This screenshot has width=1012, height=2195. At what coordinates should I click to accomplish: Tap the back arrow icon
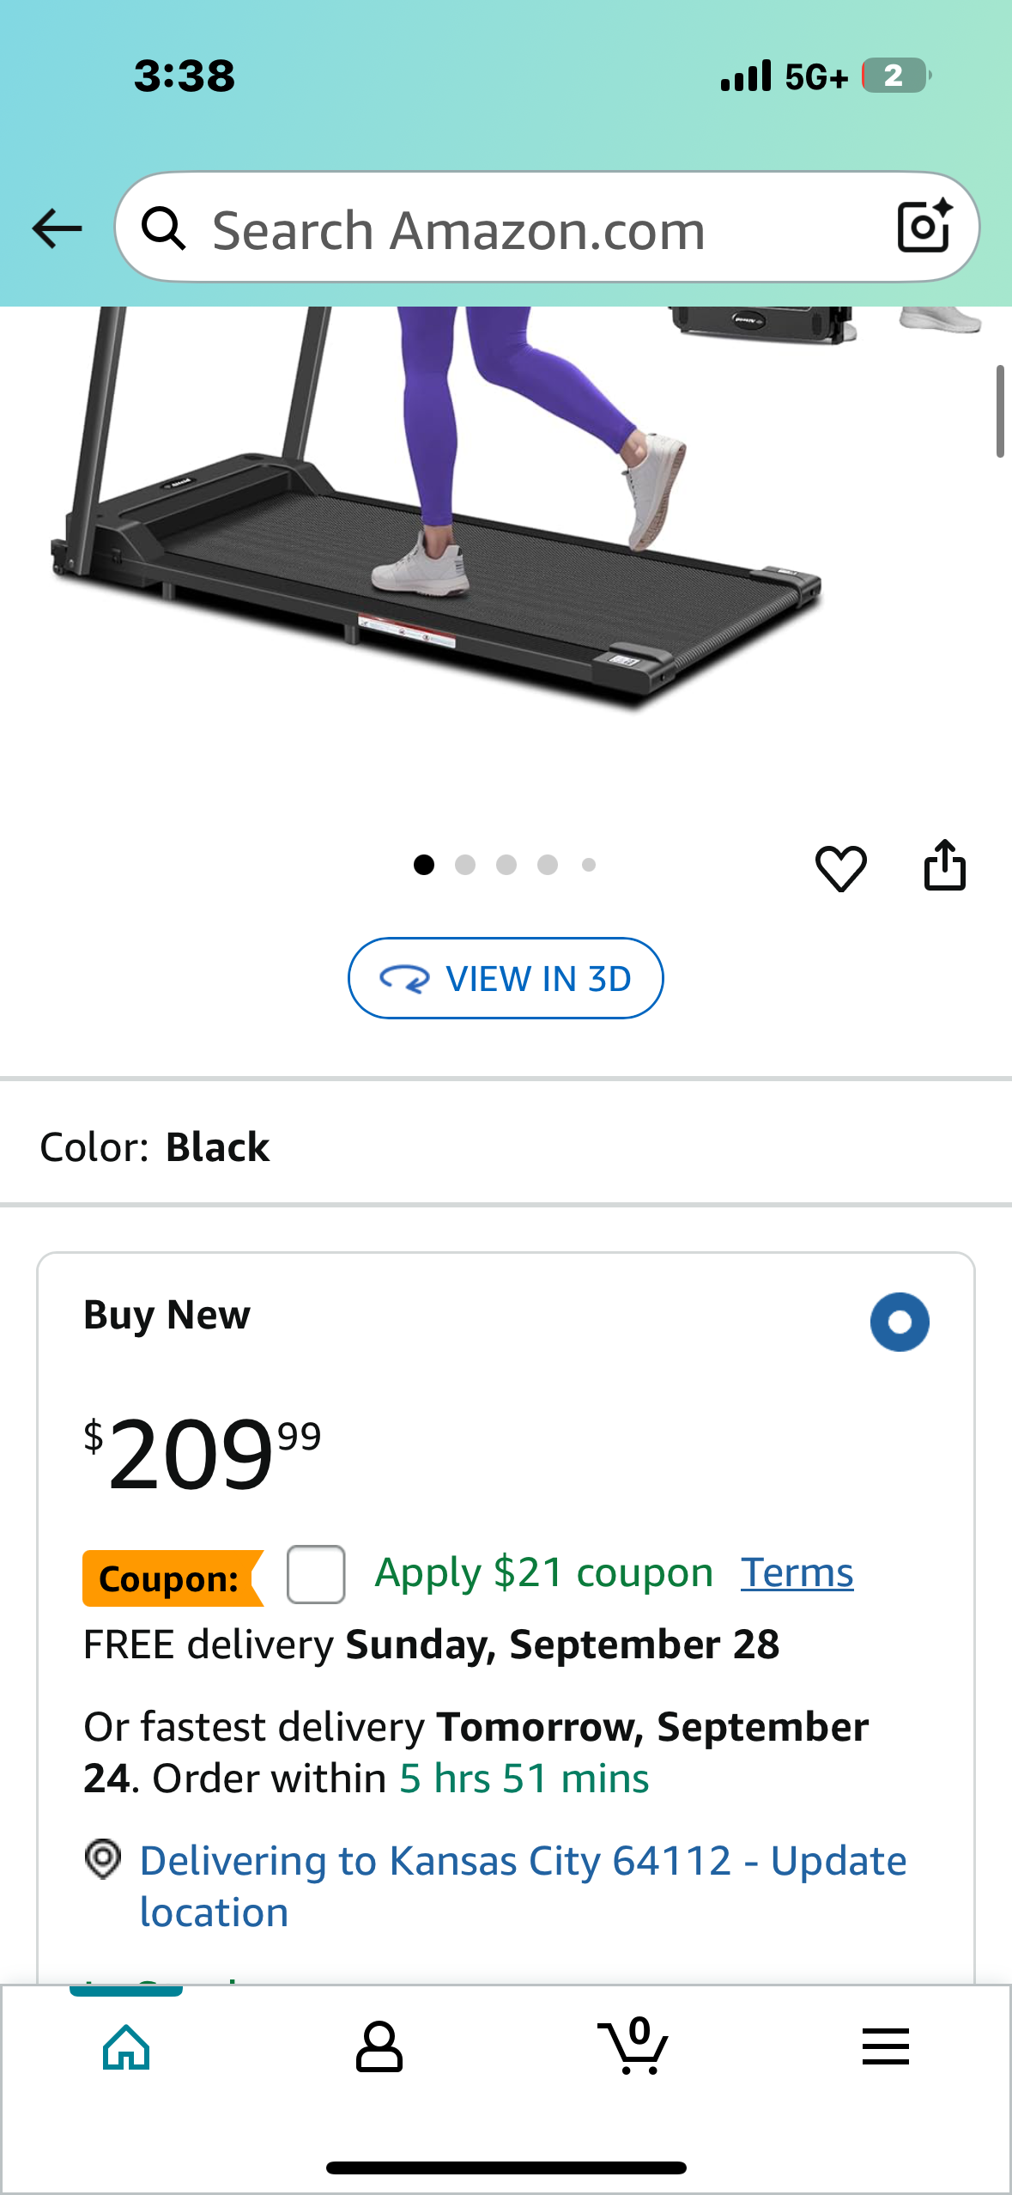point(57,228)
